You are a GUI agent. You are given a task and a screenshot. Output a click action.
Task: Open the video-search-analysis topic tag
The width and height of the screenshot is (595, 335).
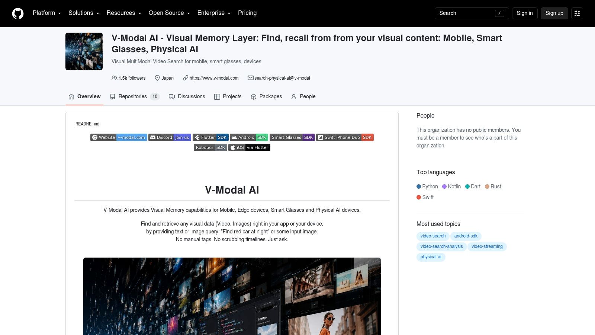441,246
